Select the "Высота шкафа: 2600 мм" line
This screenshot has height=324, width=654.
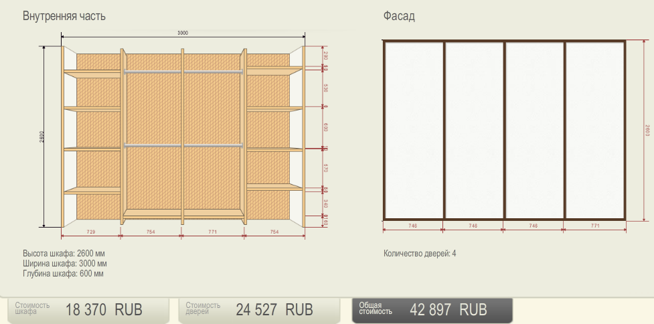pos(64,254)
